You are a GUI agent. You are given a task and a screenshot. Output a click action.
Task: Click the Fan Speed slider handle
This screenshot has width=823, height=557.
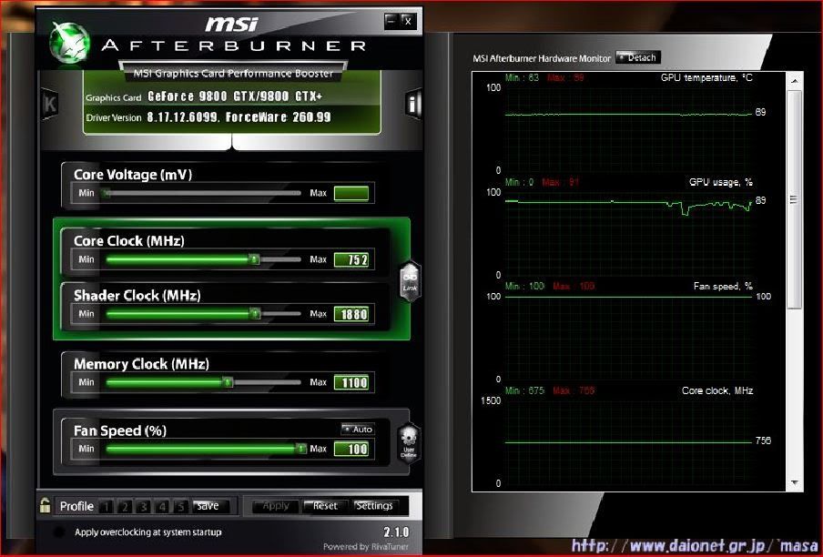point(300,449)
